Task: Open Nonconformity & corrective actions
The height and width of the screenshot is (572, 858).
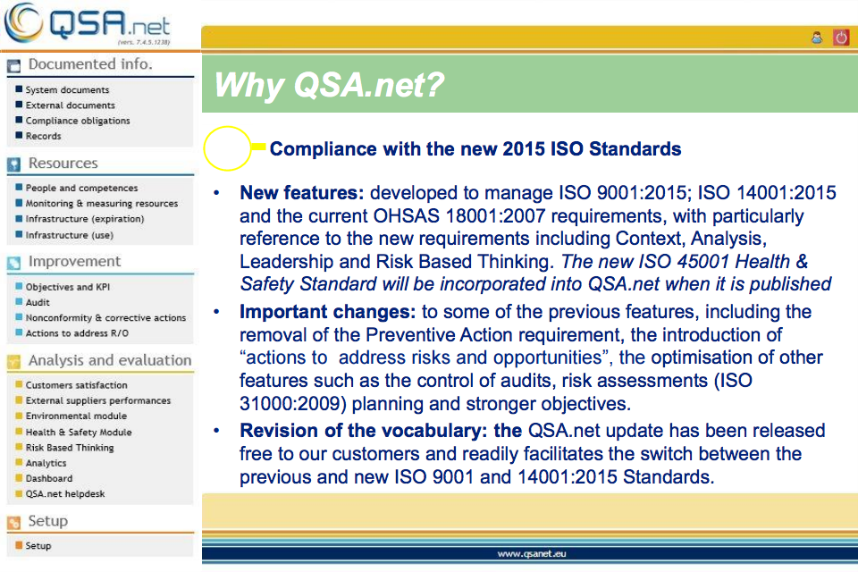Action: tap(105, 317)
